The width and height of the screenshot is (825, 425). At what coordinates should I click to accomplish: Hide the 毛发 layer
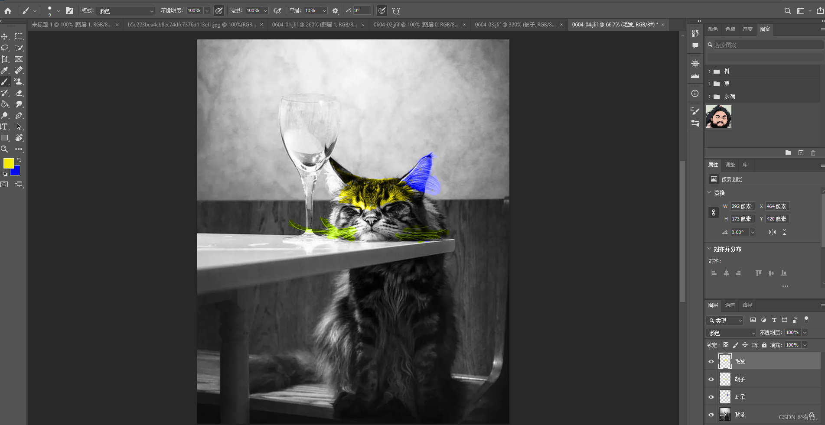click(x=711, y=362)
